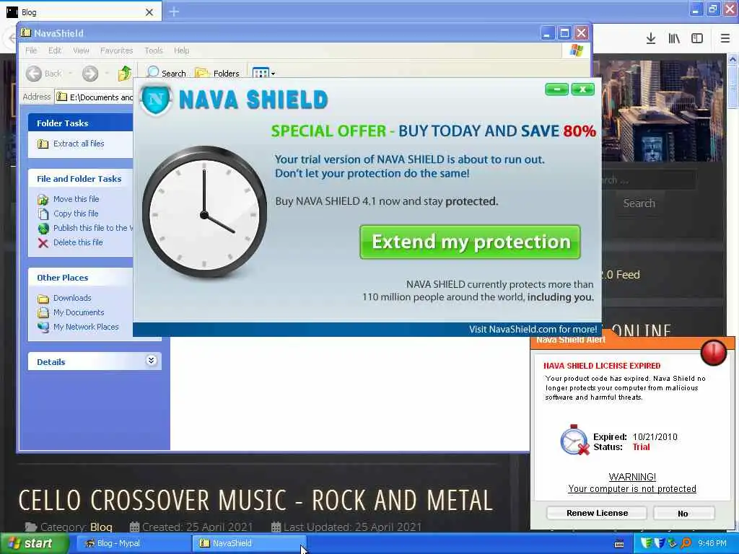This screenshot has width=739, height=554.
Task: Click the green shield tray icon
Action: [646, 543]
